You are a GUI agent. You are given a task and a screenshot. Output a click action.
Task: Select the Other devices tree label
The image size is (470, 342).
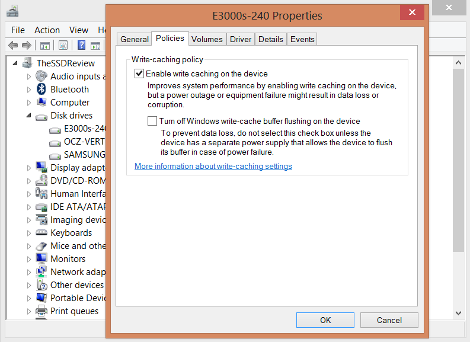click(x=77, y=285)
